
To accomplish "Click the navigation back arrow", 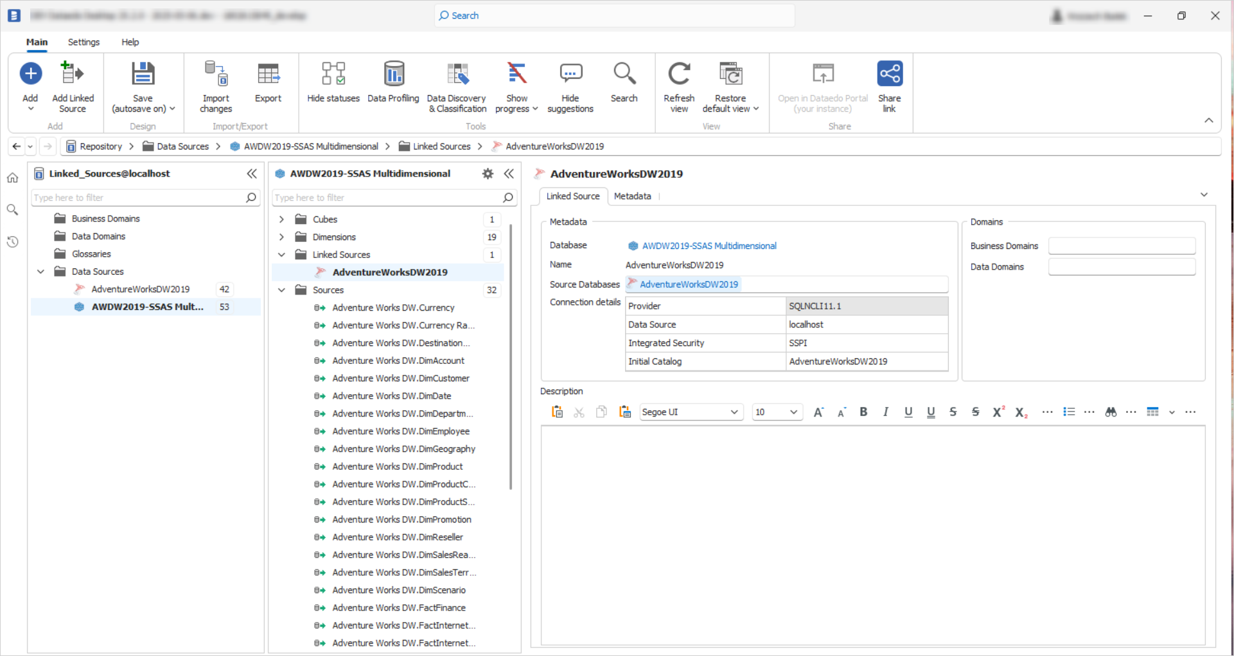I will [x=17, y=146].
